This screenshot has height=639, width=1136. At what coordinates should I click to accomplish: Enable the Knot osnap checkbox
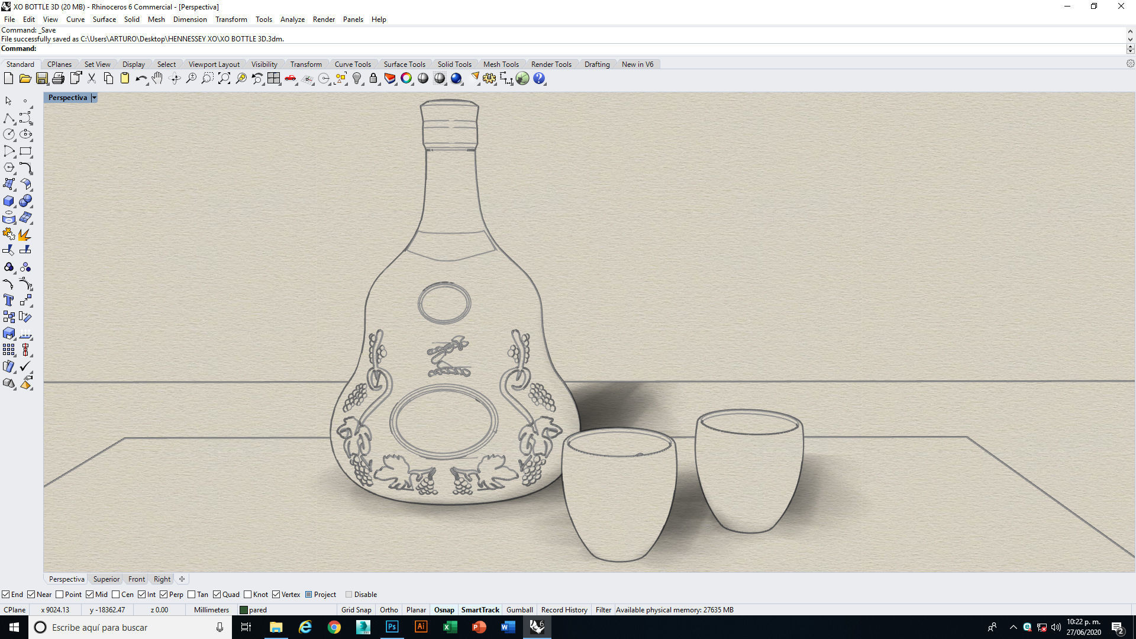tap(248, 595)
